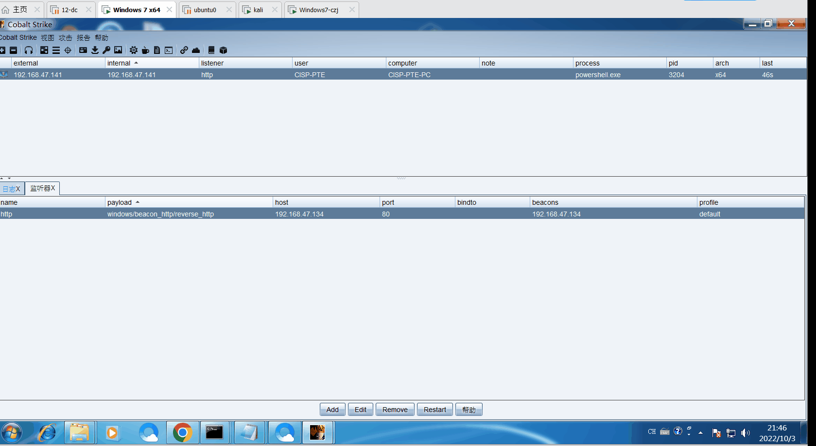Click the Connect (plus) toolbar icon

(x=2, y=50)
